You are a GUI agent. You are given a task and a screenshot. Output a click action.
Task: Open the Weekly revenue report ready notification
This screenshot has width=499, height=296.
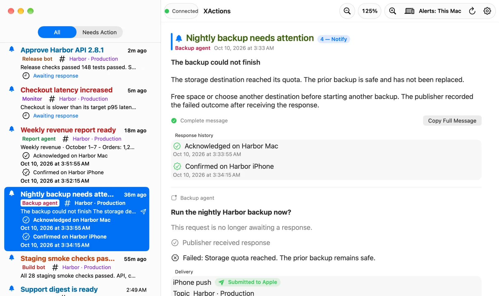pos(77,155)
